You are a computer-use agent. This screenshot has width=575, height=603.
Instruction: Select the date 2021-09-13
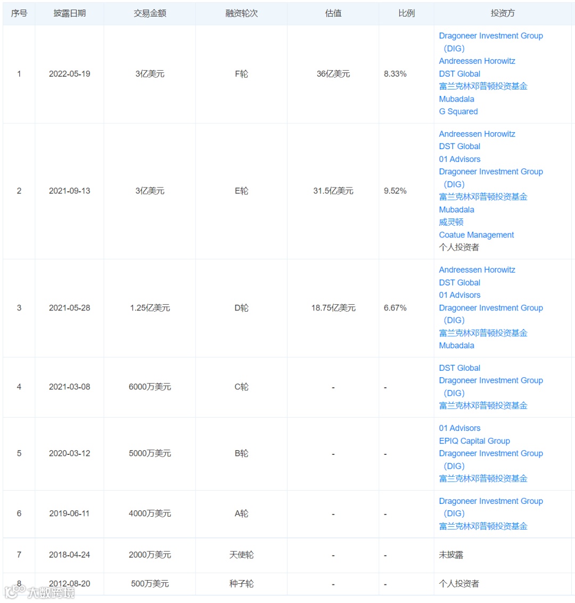click(x=70, y=191)
